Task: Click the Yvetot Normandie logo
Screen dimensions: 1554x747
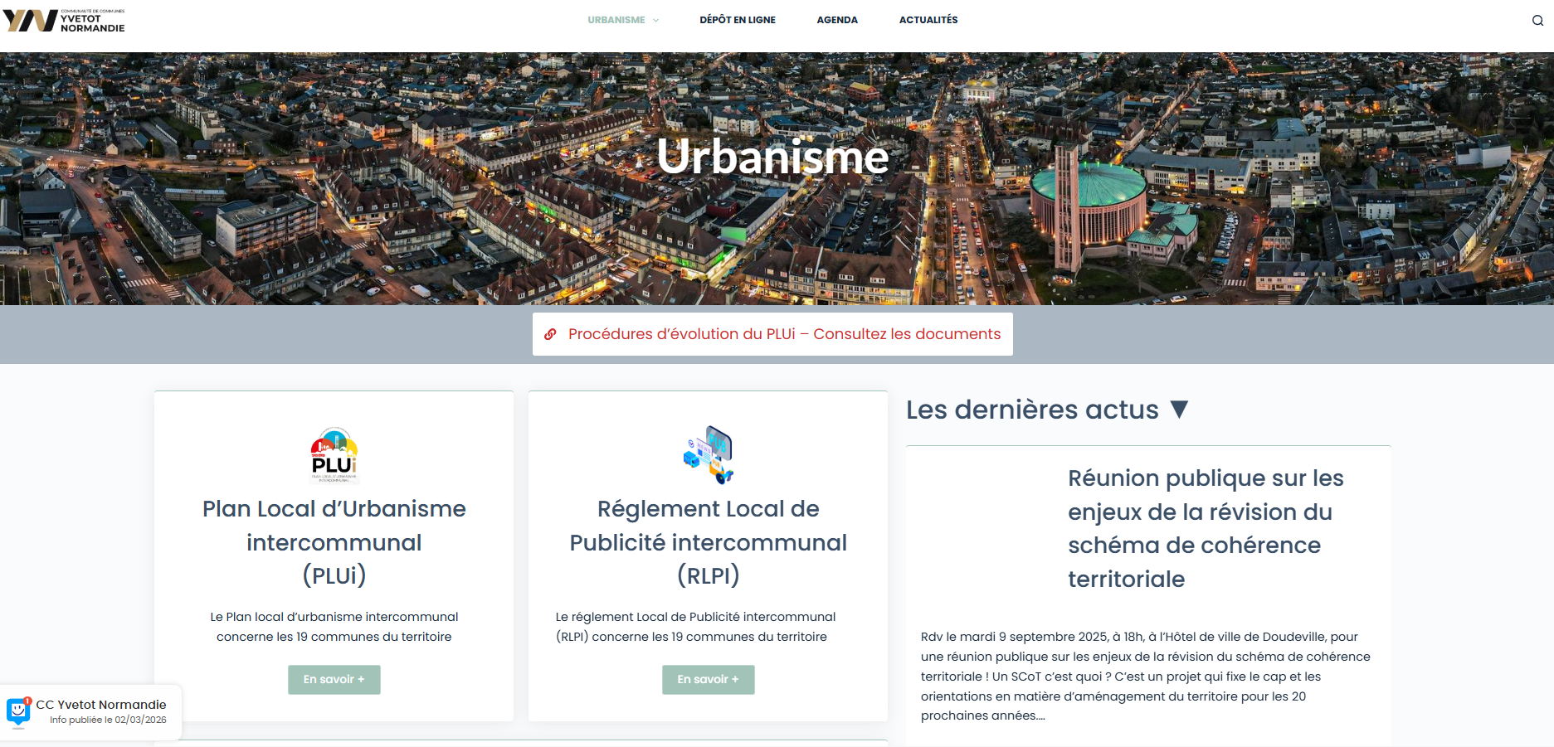Action: tap(64, 21)
